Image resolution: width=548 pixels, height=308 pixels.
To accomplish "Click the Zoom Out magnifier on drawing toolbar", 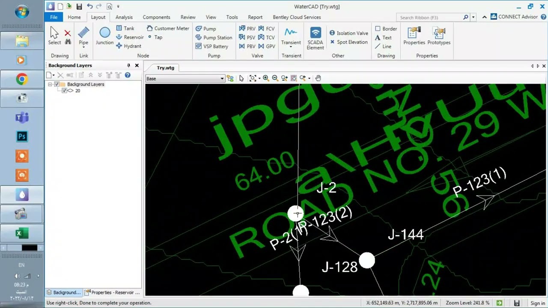I will click(x=275, y=78).
